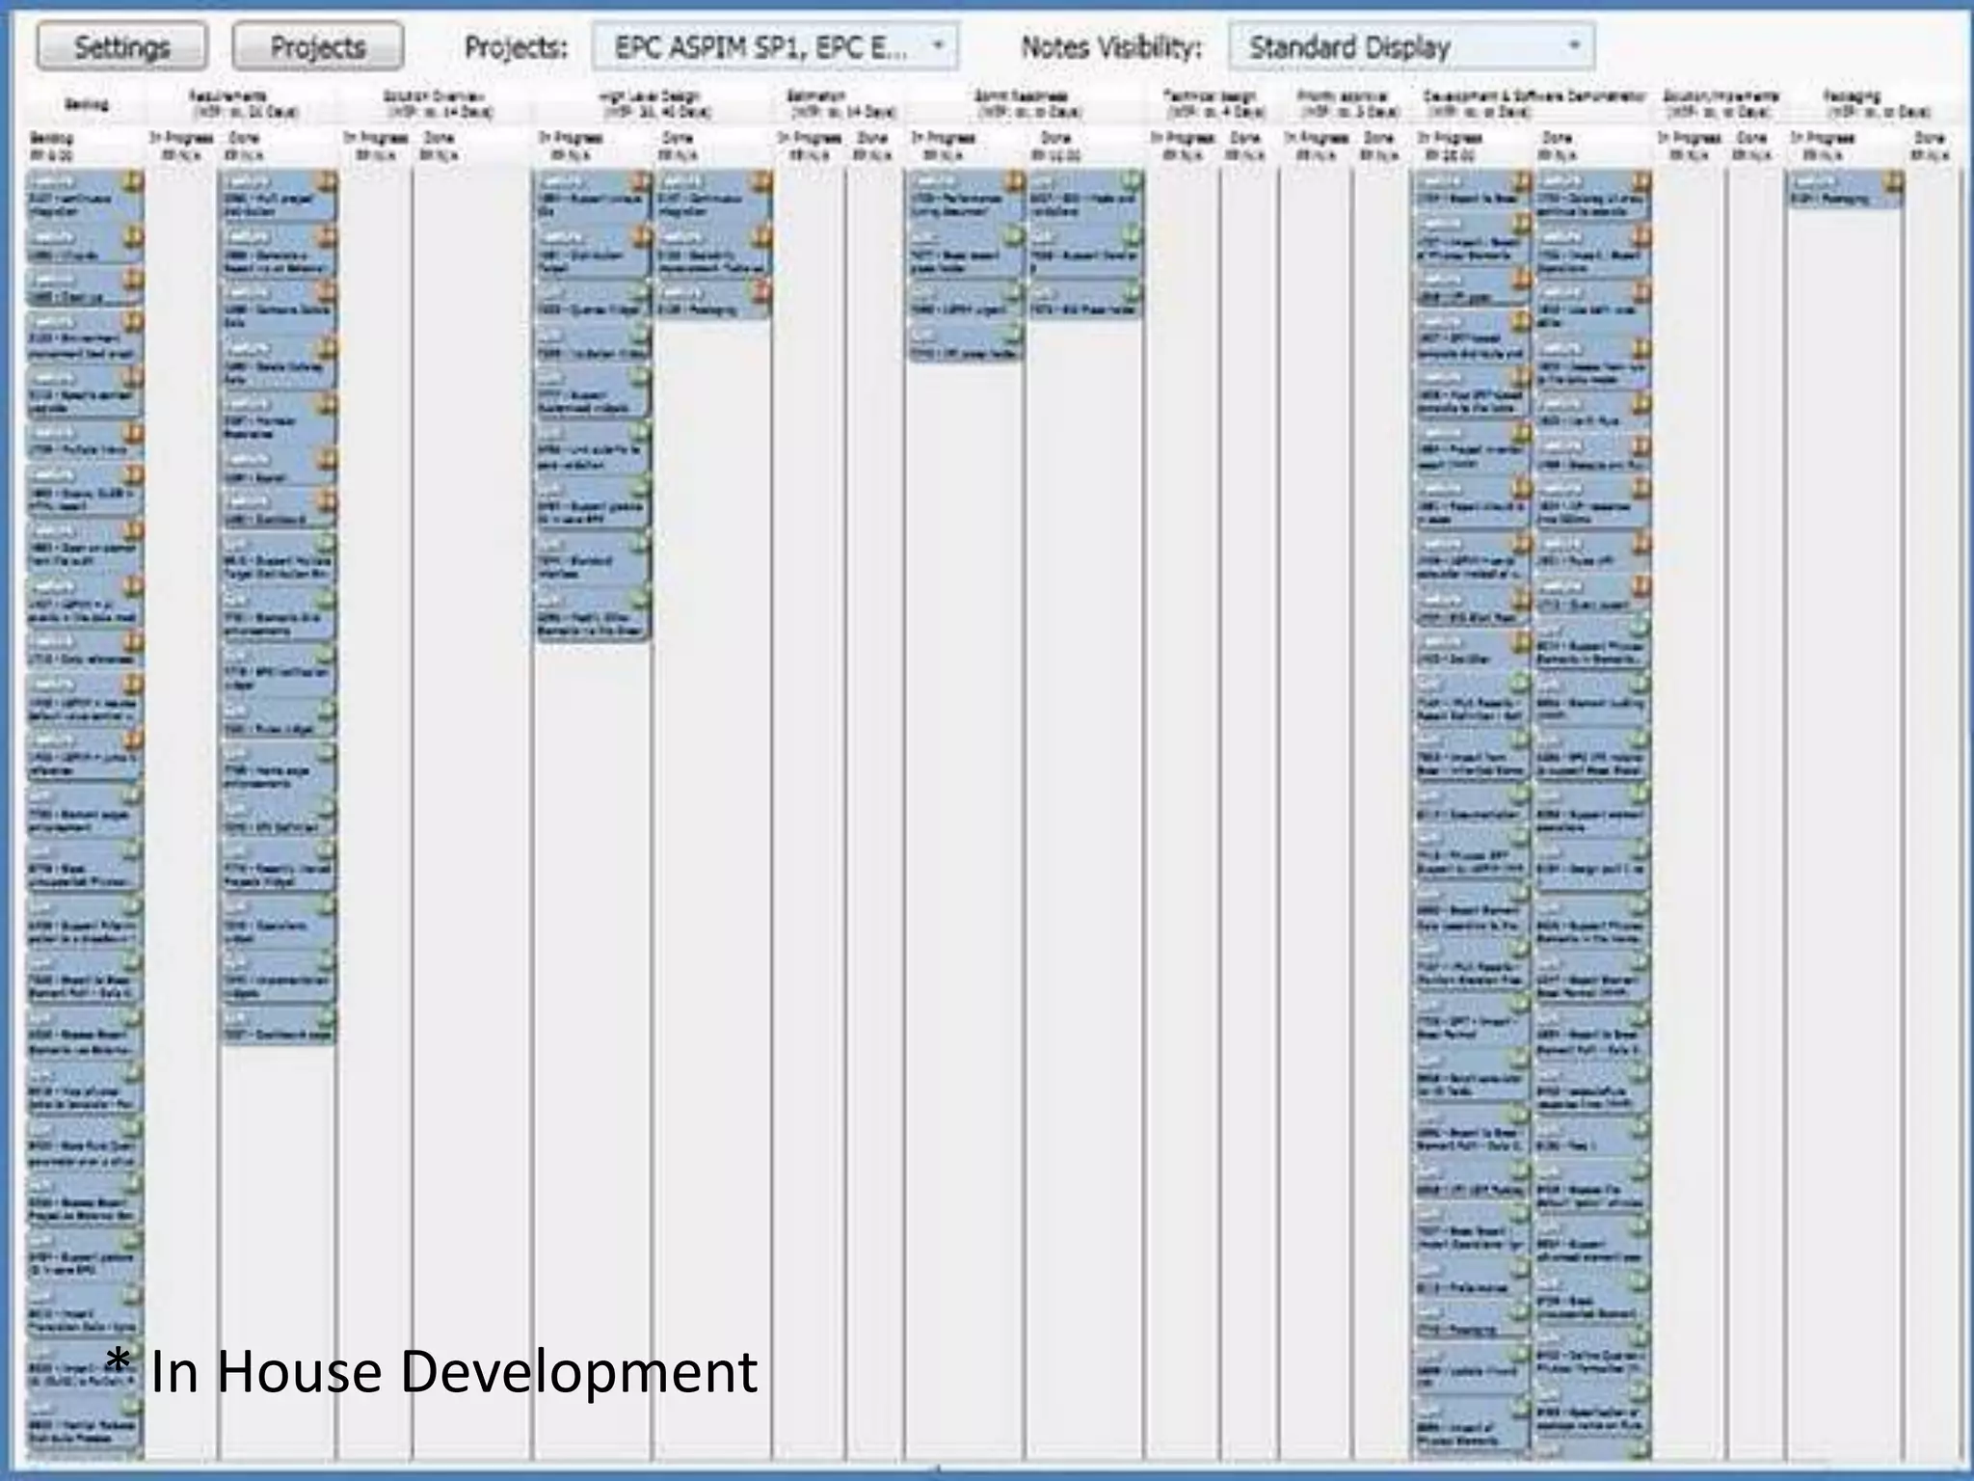Click red-orange icon on third High Level Design Done card
This screenshot has height=1481, width=1974.
761,289
